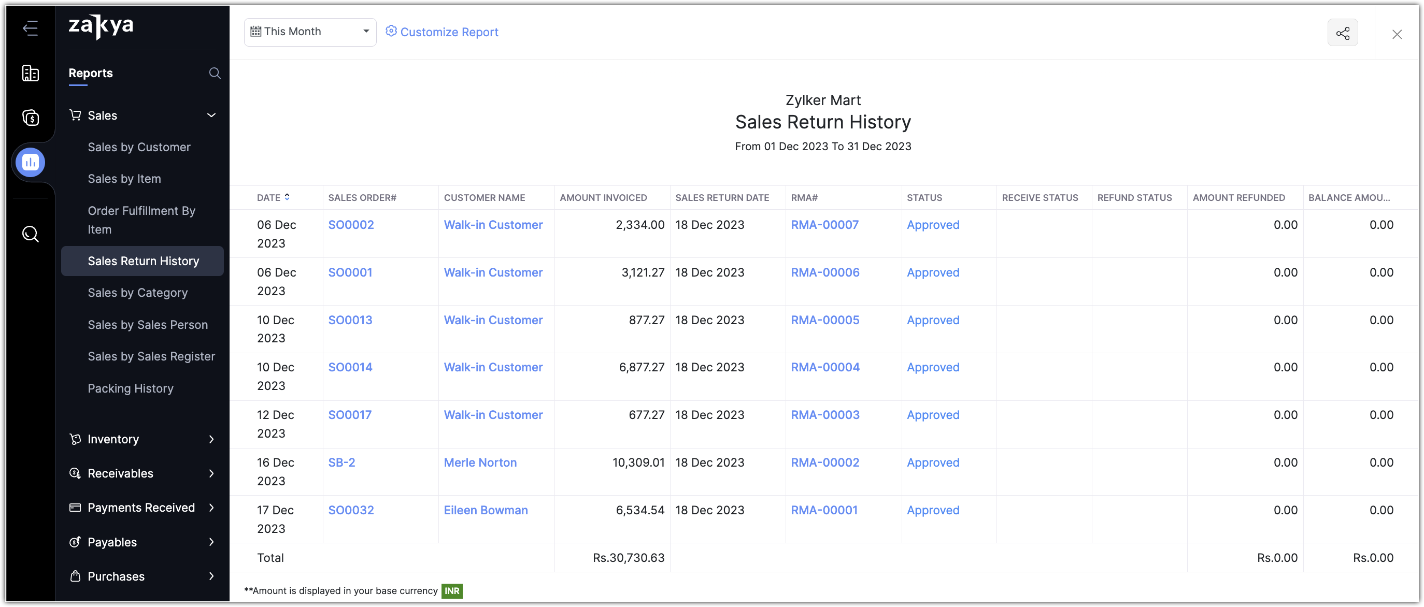Screen dimensions: 1424x607
Task: Expand the Receivables section chevron
Action: (211, 473)
